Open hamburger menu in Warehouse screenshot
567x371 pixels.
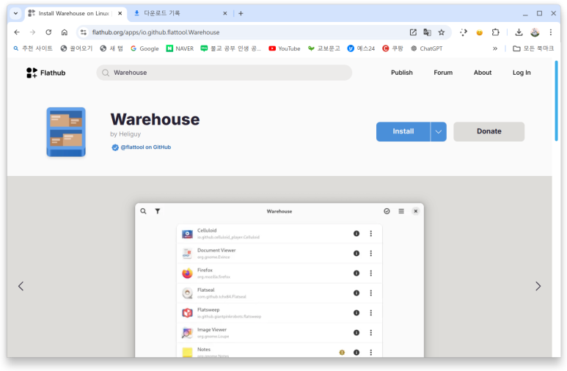coord(401,211)
